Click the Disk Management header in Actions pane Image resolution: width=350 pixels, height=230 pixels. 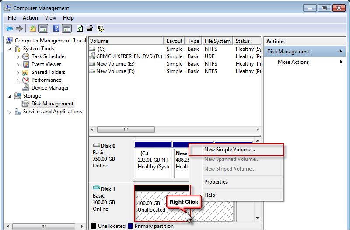click(x=304, y=52)
